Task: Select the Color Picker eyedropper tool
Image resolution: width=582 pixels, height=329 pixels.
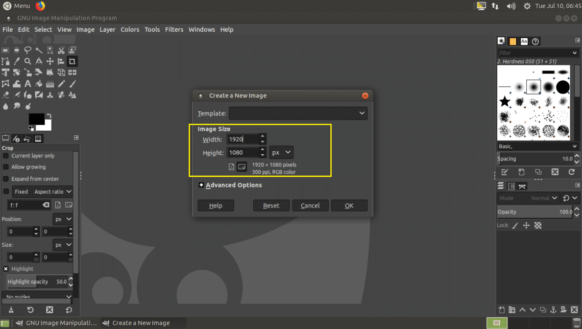Action: pos(16,61)
